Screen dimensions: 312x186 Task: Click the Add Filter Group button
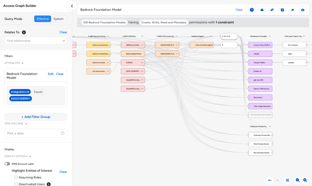[x=36, y=117]
